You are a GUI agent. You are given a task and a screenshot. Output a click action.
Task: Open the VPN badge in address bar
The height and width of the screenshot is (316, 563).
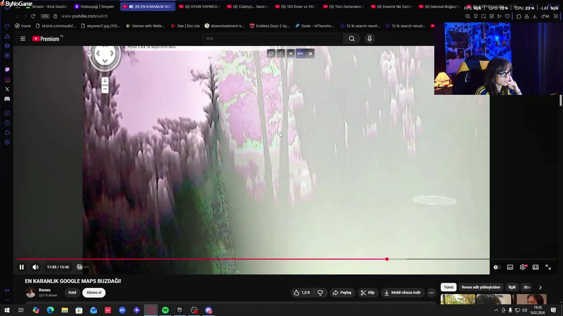pyautogui.click(x=45, y=16)
